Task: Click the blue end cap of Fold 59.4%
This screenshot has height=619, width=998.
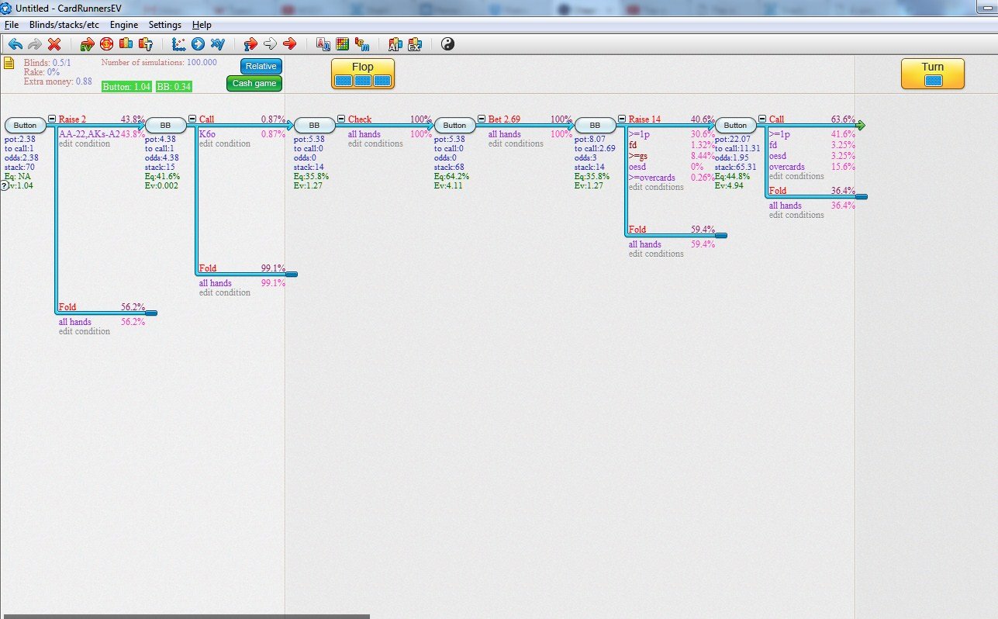Action: [720, 235]
